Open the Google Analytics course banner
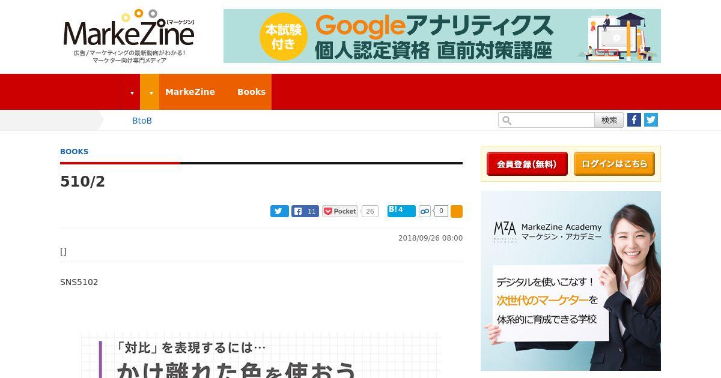 (442, 36)
